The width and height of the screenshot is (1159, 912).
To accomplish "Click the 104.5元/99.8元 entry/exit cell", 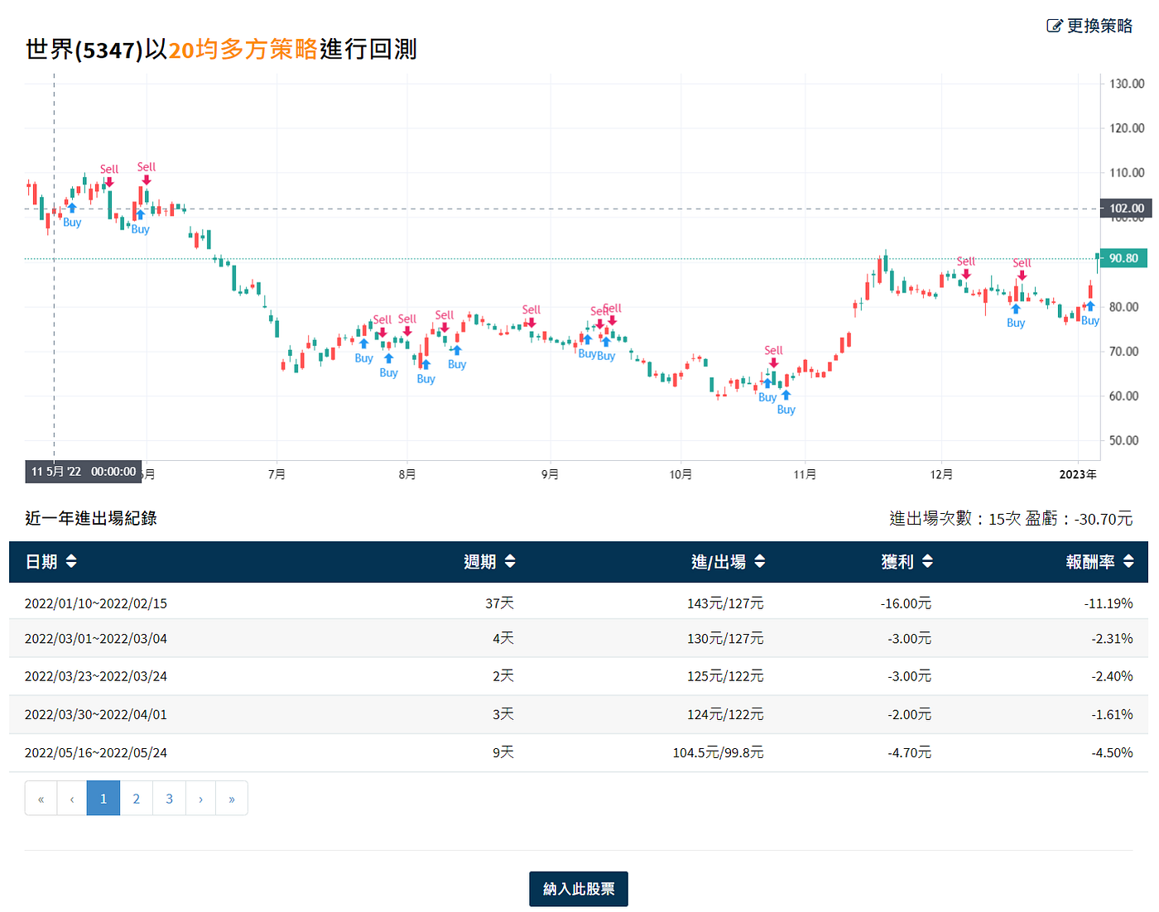I will tap(718, 752).
